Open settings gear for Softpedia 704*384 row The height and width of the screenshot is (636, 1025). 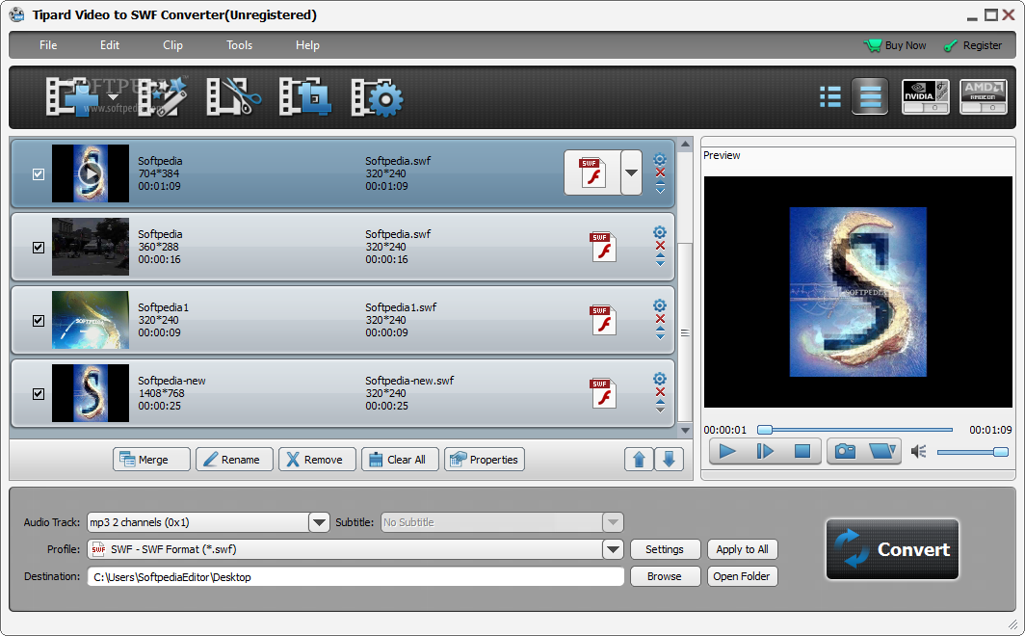(660, 159)
